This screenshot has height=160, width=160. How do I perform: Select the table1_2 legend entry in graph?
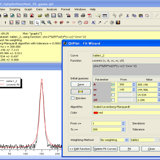click(x=12, y=81)
